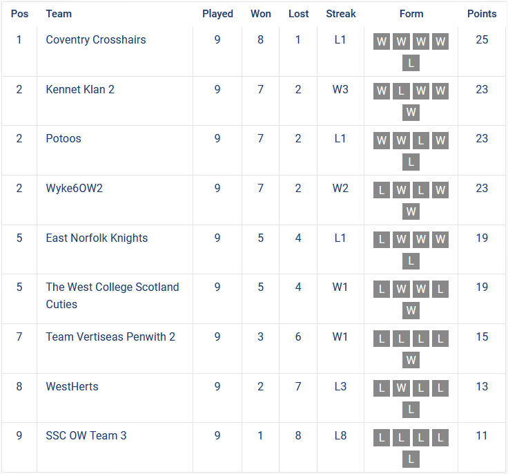Viewport: 508px width, 474px height.
Task: Open The West College Scotland Cuties link
Action: [x=112, y=287]
